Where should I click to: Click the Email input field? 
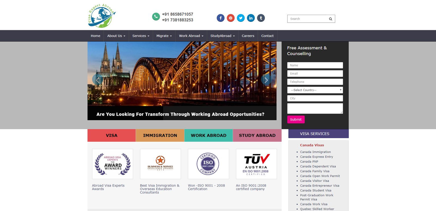click(315, 74)
